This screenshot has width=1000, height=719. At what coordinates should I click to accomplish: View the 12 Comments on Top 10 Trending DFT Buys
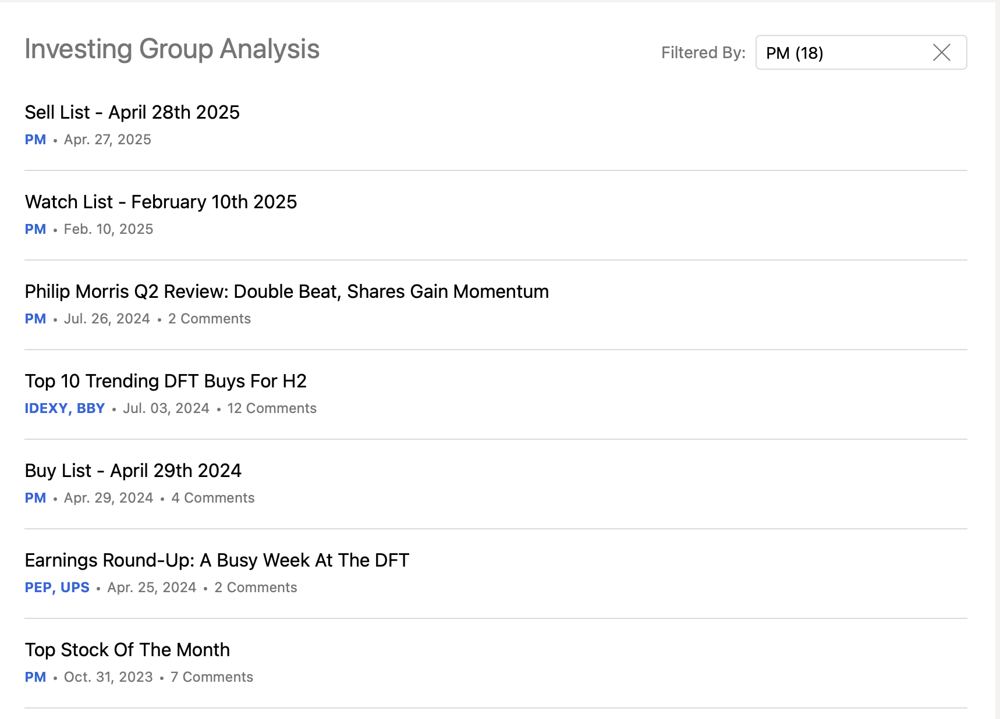(272, 408)
